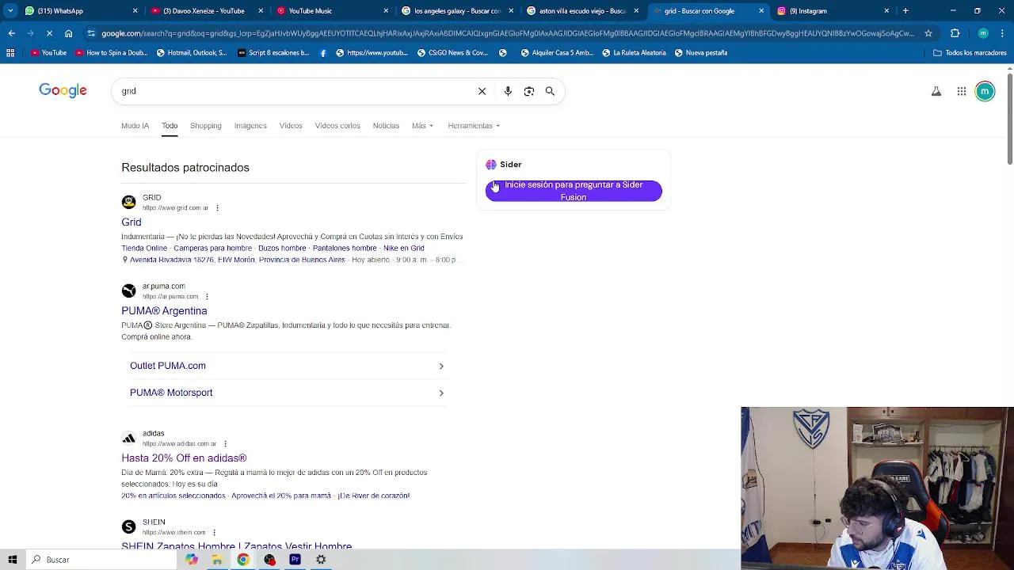Open more options for the PUMA ad
The height and width of the screenshot is (570, 1014).
click(207, 297)
